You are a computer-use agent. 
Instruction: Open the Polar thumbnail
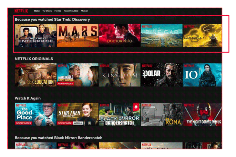(x=162, y=75)
